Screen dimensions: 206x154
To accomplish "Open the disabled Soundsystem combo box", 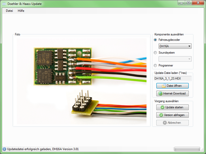I will pos(175,59).
